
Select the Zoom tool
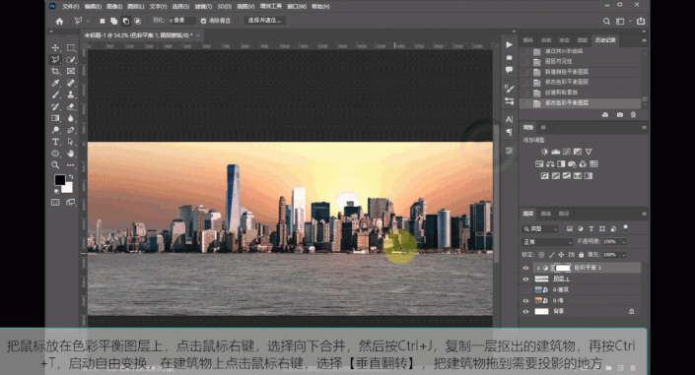tap(55, 165)
